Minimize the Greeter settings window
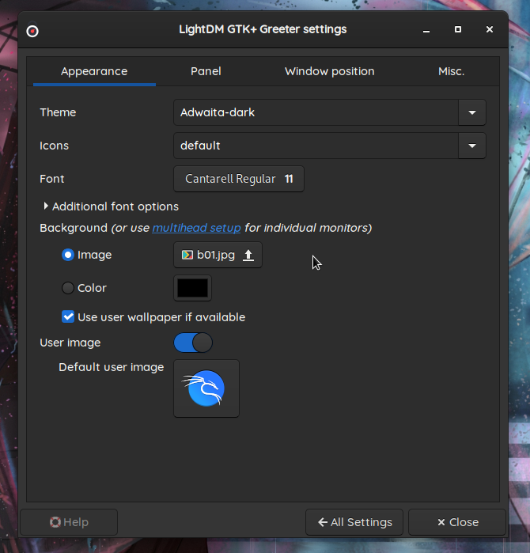 tap(426, 29)
